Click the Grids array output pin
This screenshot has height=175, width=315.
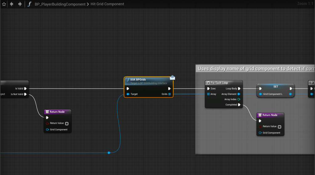(x=169, y=94)
